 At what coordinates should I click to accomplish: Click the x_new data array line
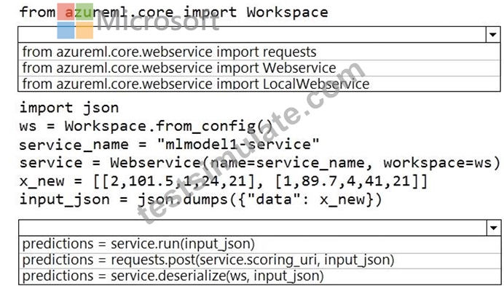224,181
